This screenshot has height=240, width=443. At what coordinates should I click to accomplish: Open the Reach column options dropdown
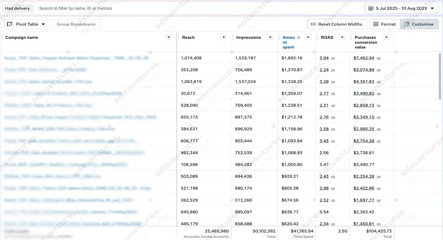point(223,37)
